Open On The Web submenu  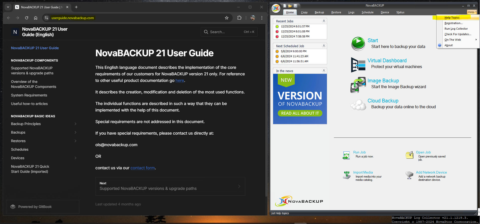pos(458,40)
